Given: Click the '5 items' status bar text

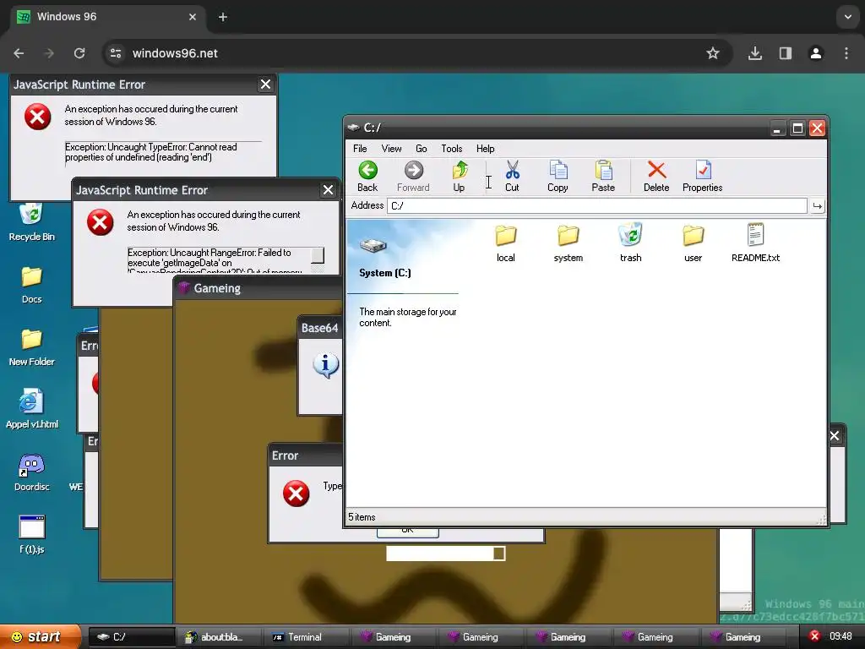Looking at the screenshot, I should coord(362,517).
